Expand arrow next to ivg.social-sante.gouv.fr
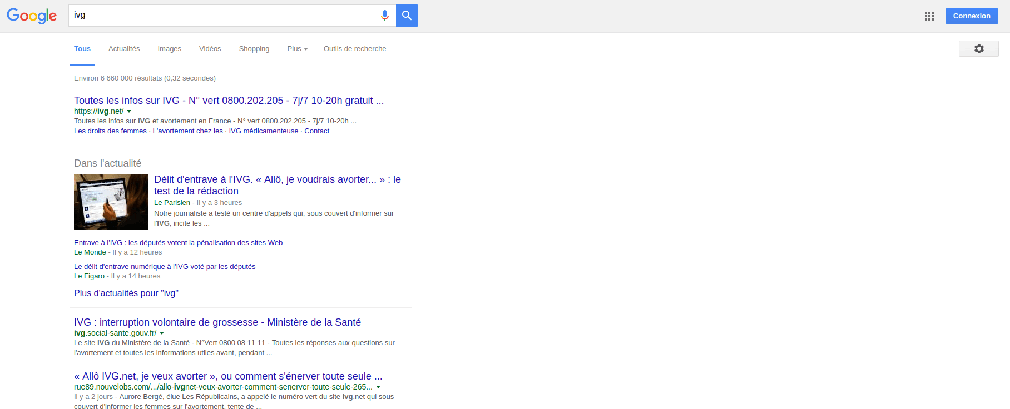 pyautogui.click(x=162, y=333)
